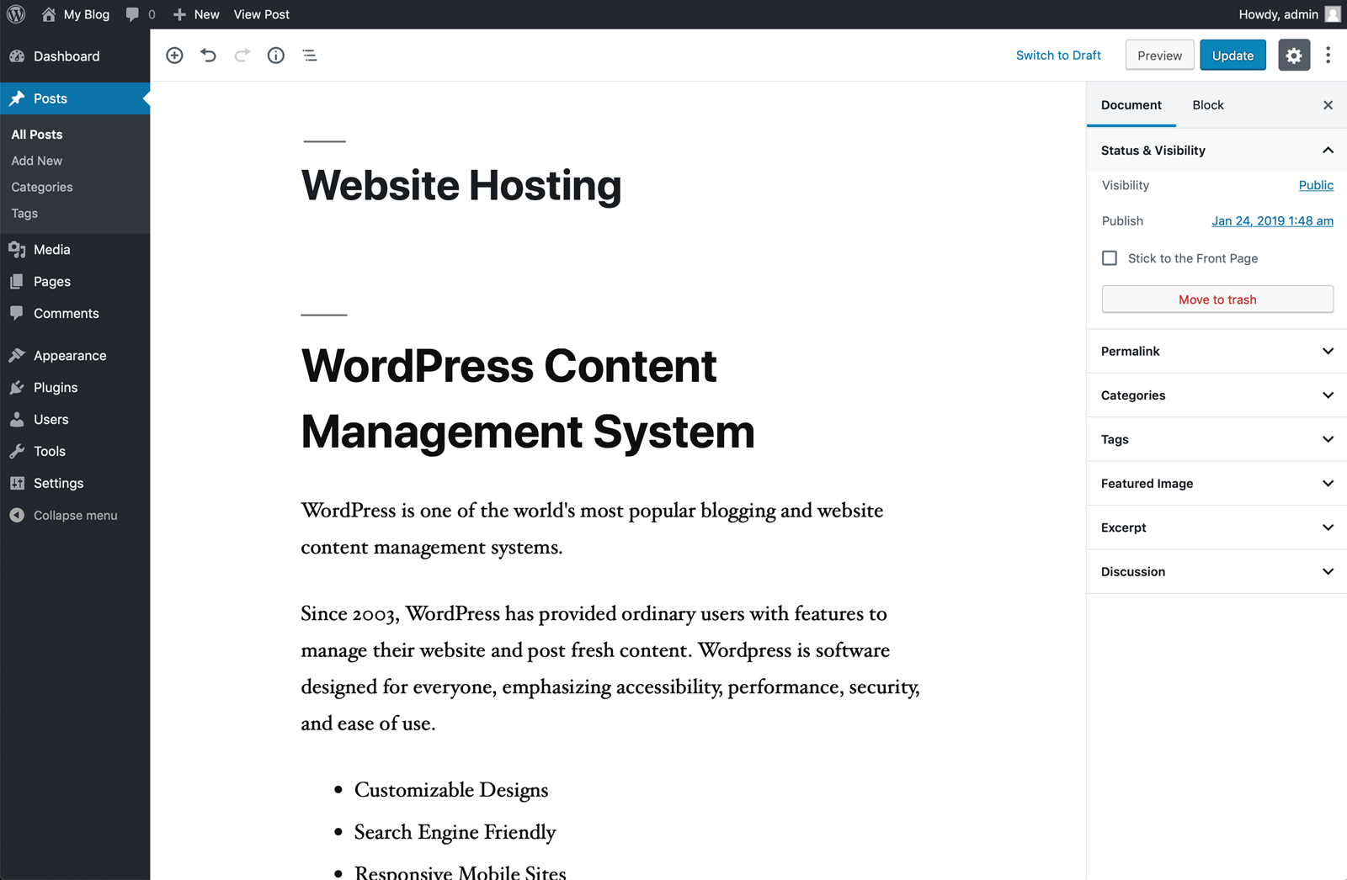Collapse the admin menu
This screenshot has height=880, width=1347.
click(75, 516)
